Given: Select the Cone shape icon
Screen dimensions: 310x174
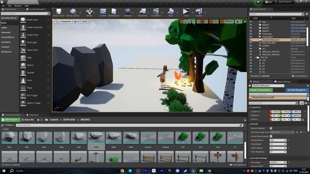Looking at the screenshot, I should coord(23,80).
